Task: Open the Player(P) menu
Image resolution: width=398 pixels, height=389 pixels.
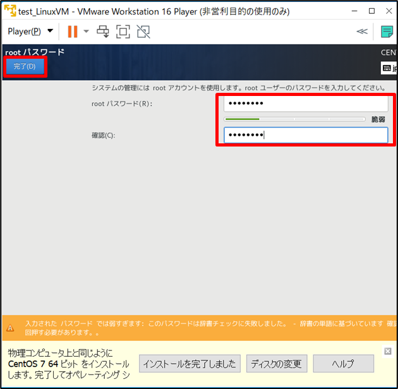Action: 30,32
